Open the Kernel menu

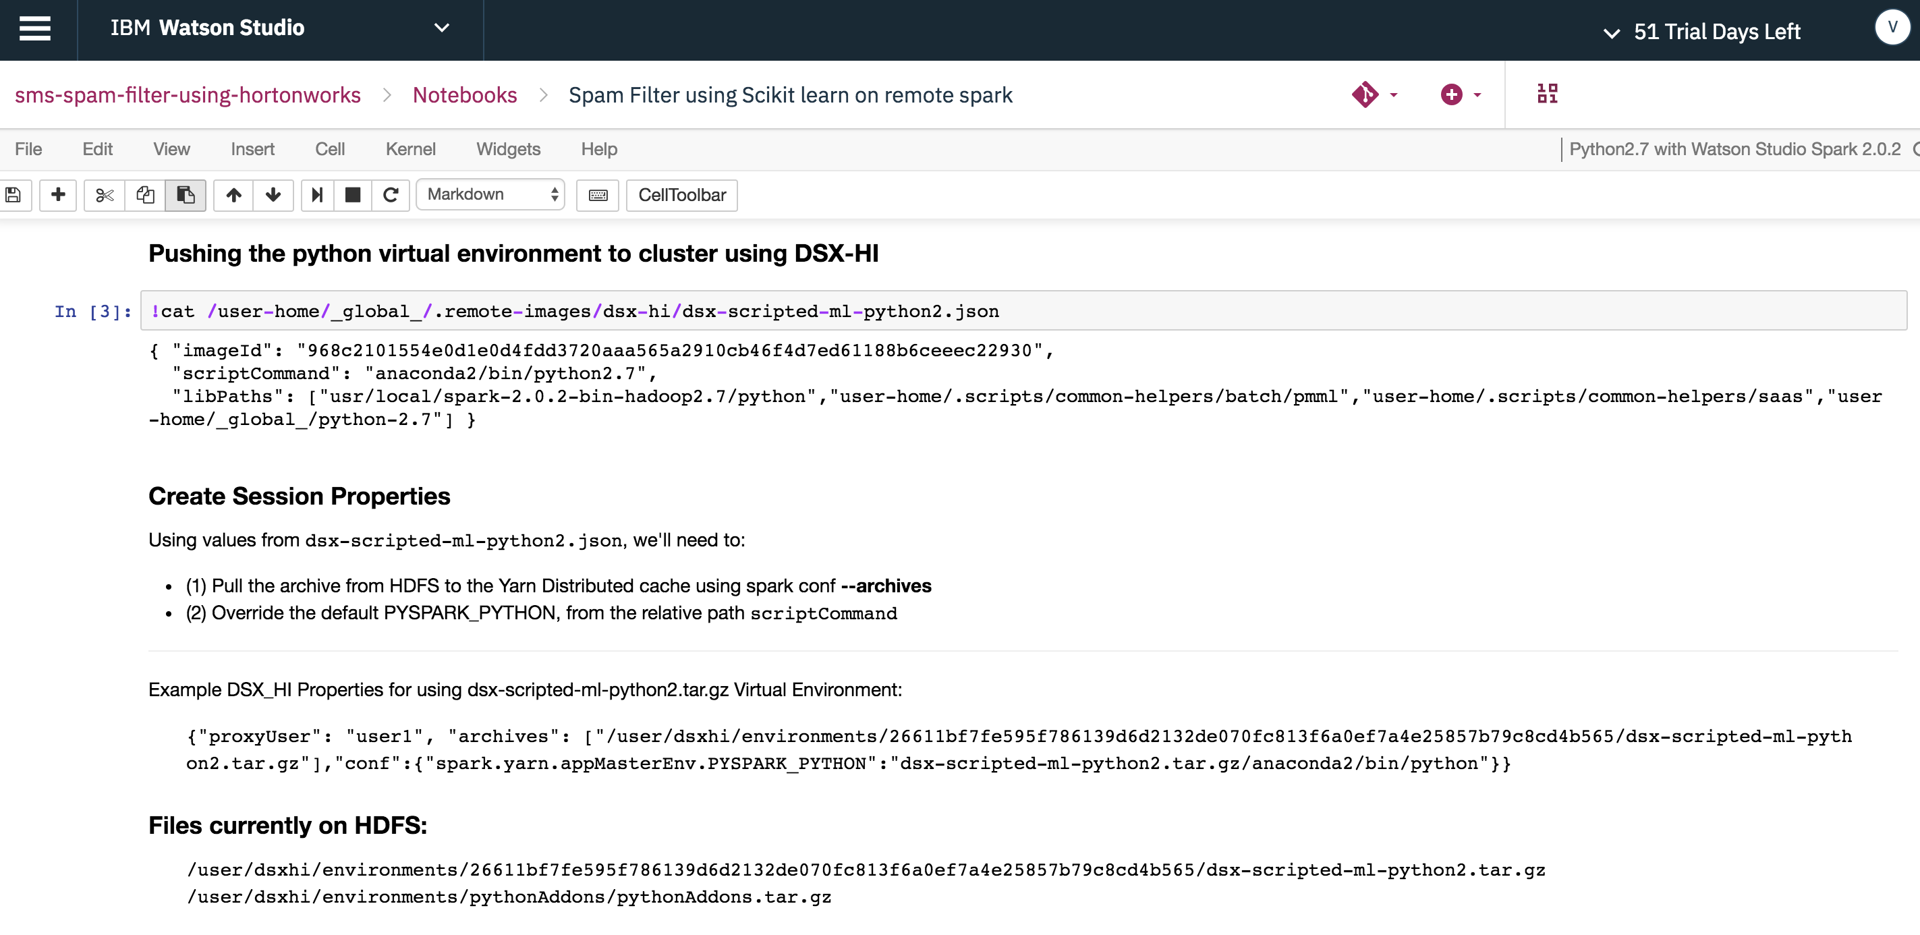[410, 149]
